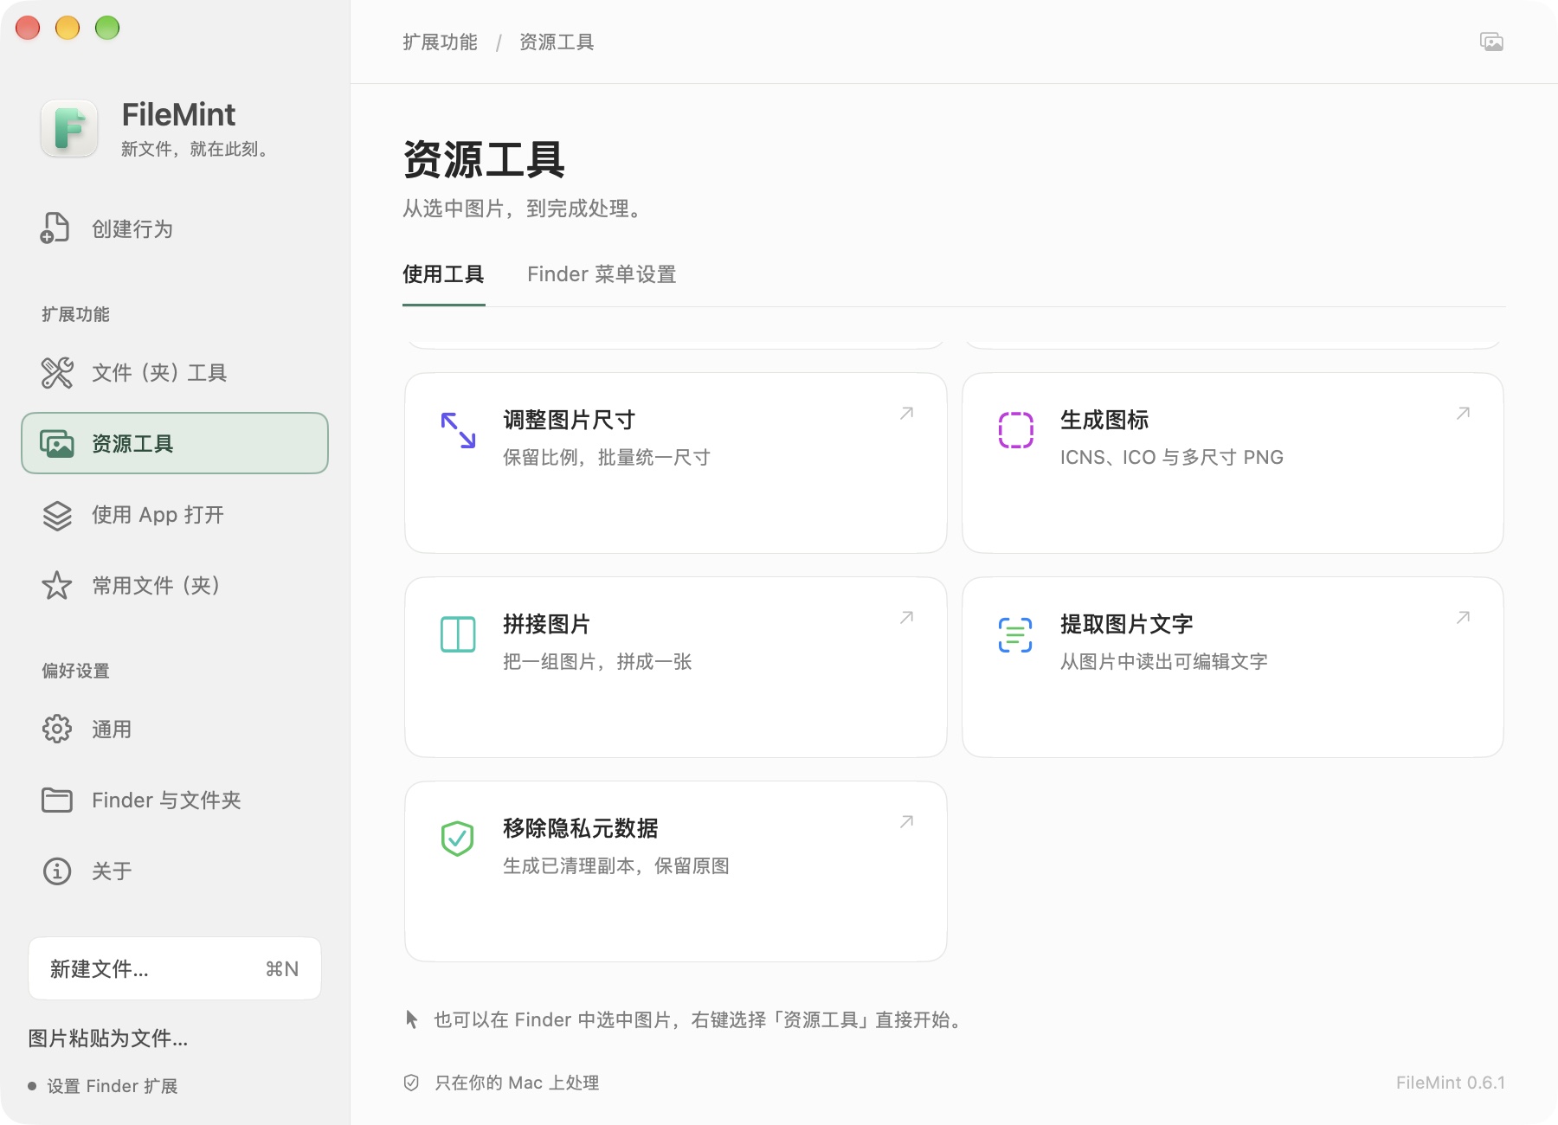Open the 创建行为 sidebar item
This screenshot has width=1558, height=1125.
coord(175,228)
